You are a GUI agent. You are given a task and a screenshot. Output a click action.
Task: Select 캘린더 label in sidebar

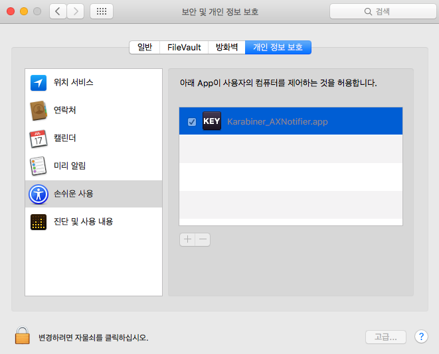point(64,138)
